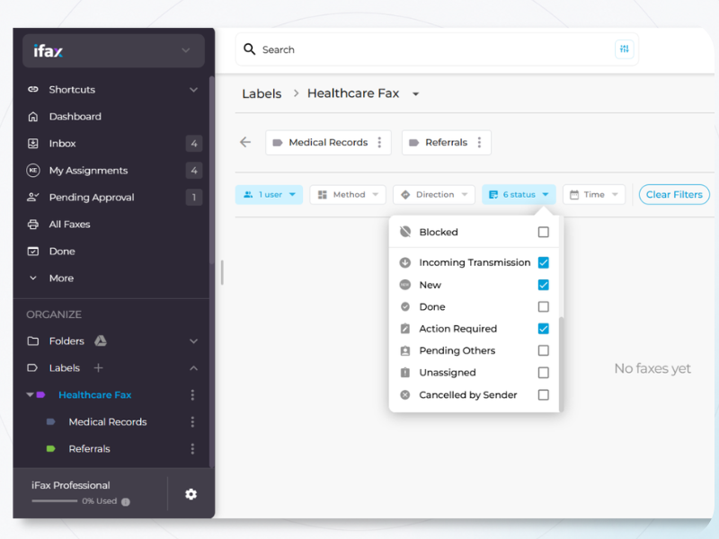Click the Inbox tray icon
This screenshot has width=719, height=539.
tap(33, 144)
